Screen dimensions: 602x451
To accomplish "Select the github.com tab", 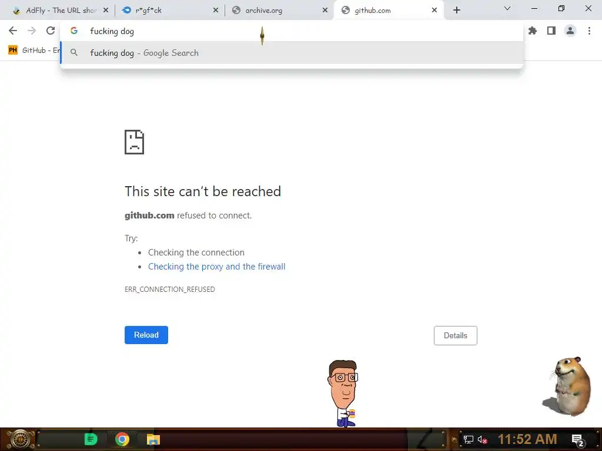I will [x=388, y=11].
